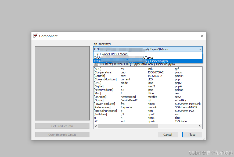Click the list's right scroll arrow
Viewport: 234px width, 157px height.
200,126
